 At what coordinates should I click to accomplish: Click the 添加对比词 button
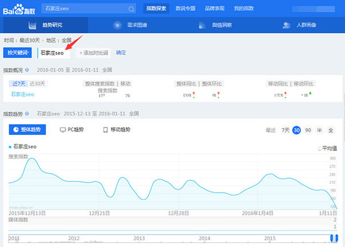tap(93, 52)
